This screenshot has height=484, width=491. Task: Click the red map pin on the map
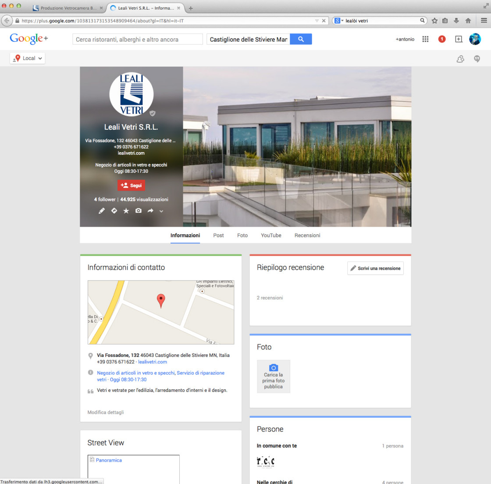[x=160, y=301]
